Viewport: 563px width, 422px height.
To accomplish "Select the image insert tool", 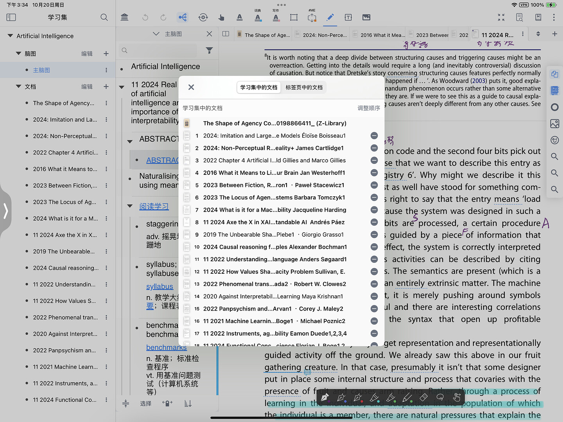I will pyautogui.click(x=366, y=17).
